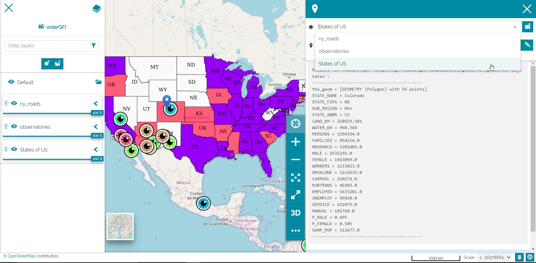Switch map to 3D view
The width and height of the screenshot is (536, 263).
point(295,213)
